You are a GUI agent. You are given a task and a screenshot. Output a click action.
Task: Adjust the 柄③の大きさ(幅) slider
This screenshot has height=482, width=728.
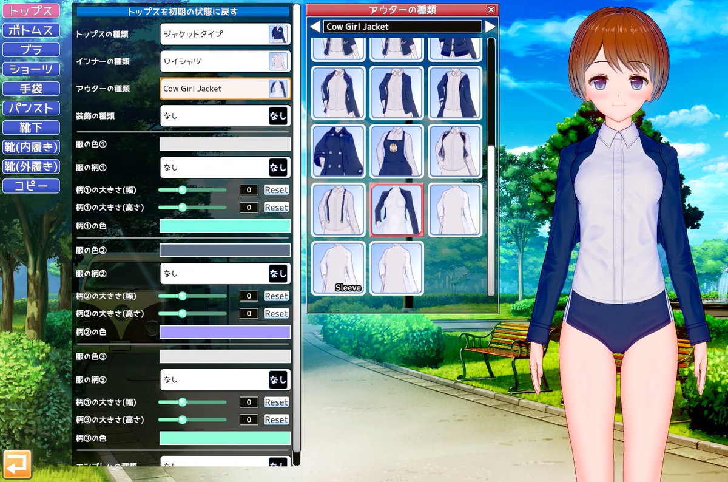pos(182,402)
